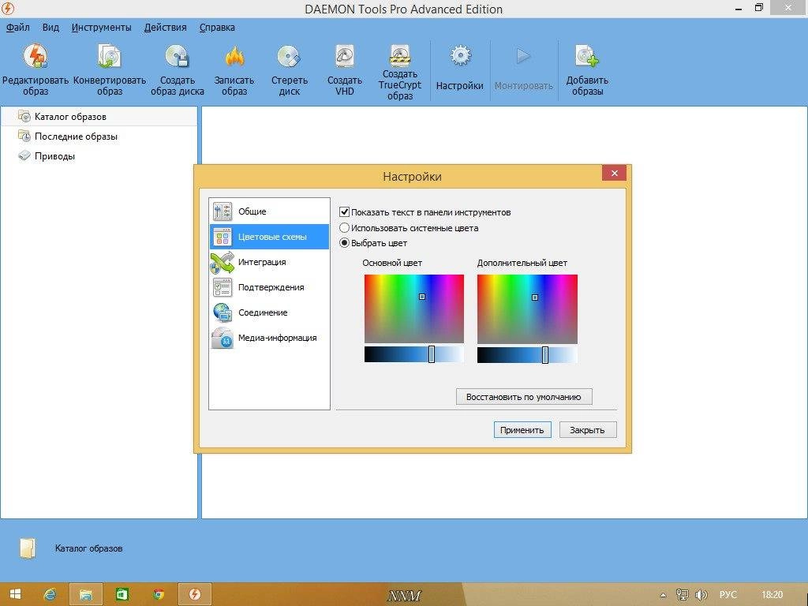Open the Tools (Инструменты) menu

pyautogui.click(x=102, y=28)
